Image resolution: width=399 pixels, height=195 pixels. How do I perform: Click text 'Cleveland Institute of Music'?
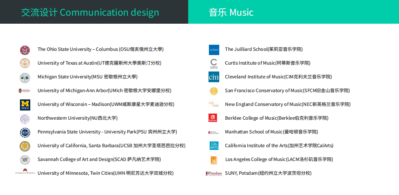(254, 77)
